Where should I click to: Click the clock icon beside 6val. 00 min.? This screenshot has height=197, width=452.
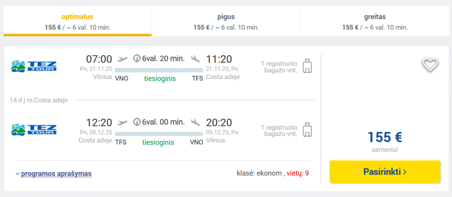coord(137,122)
